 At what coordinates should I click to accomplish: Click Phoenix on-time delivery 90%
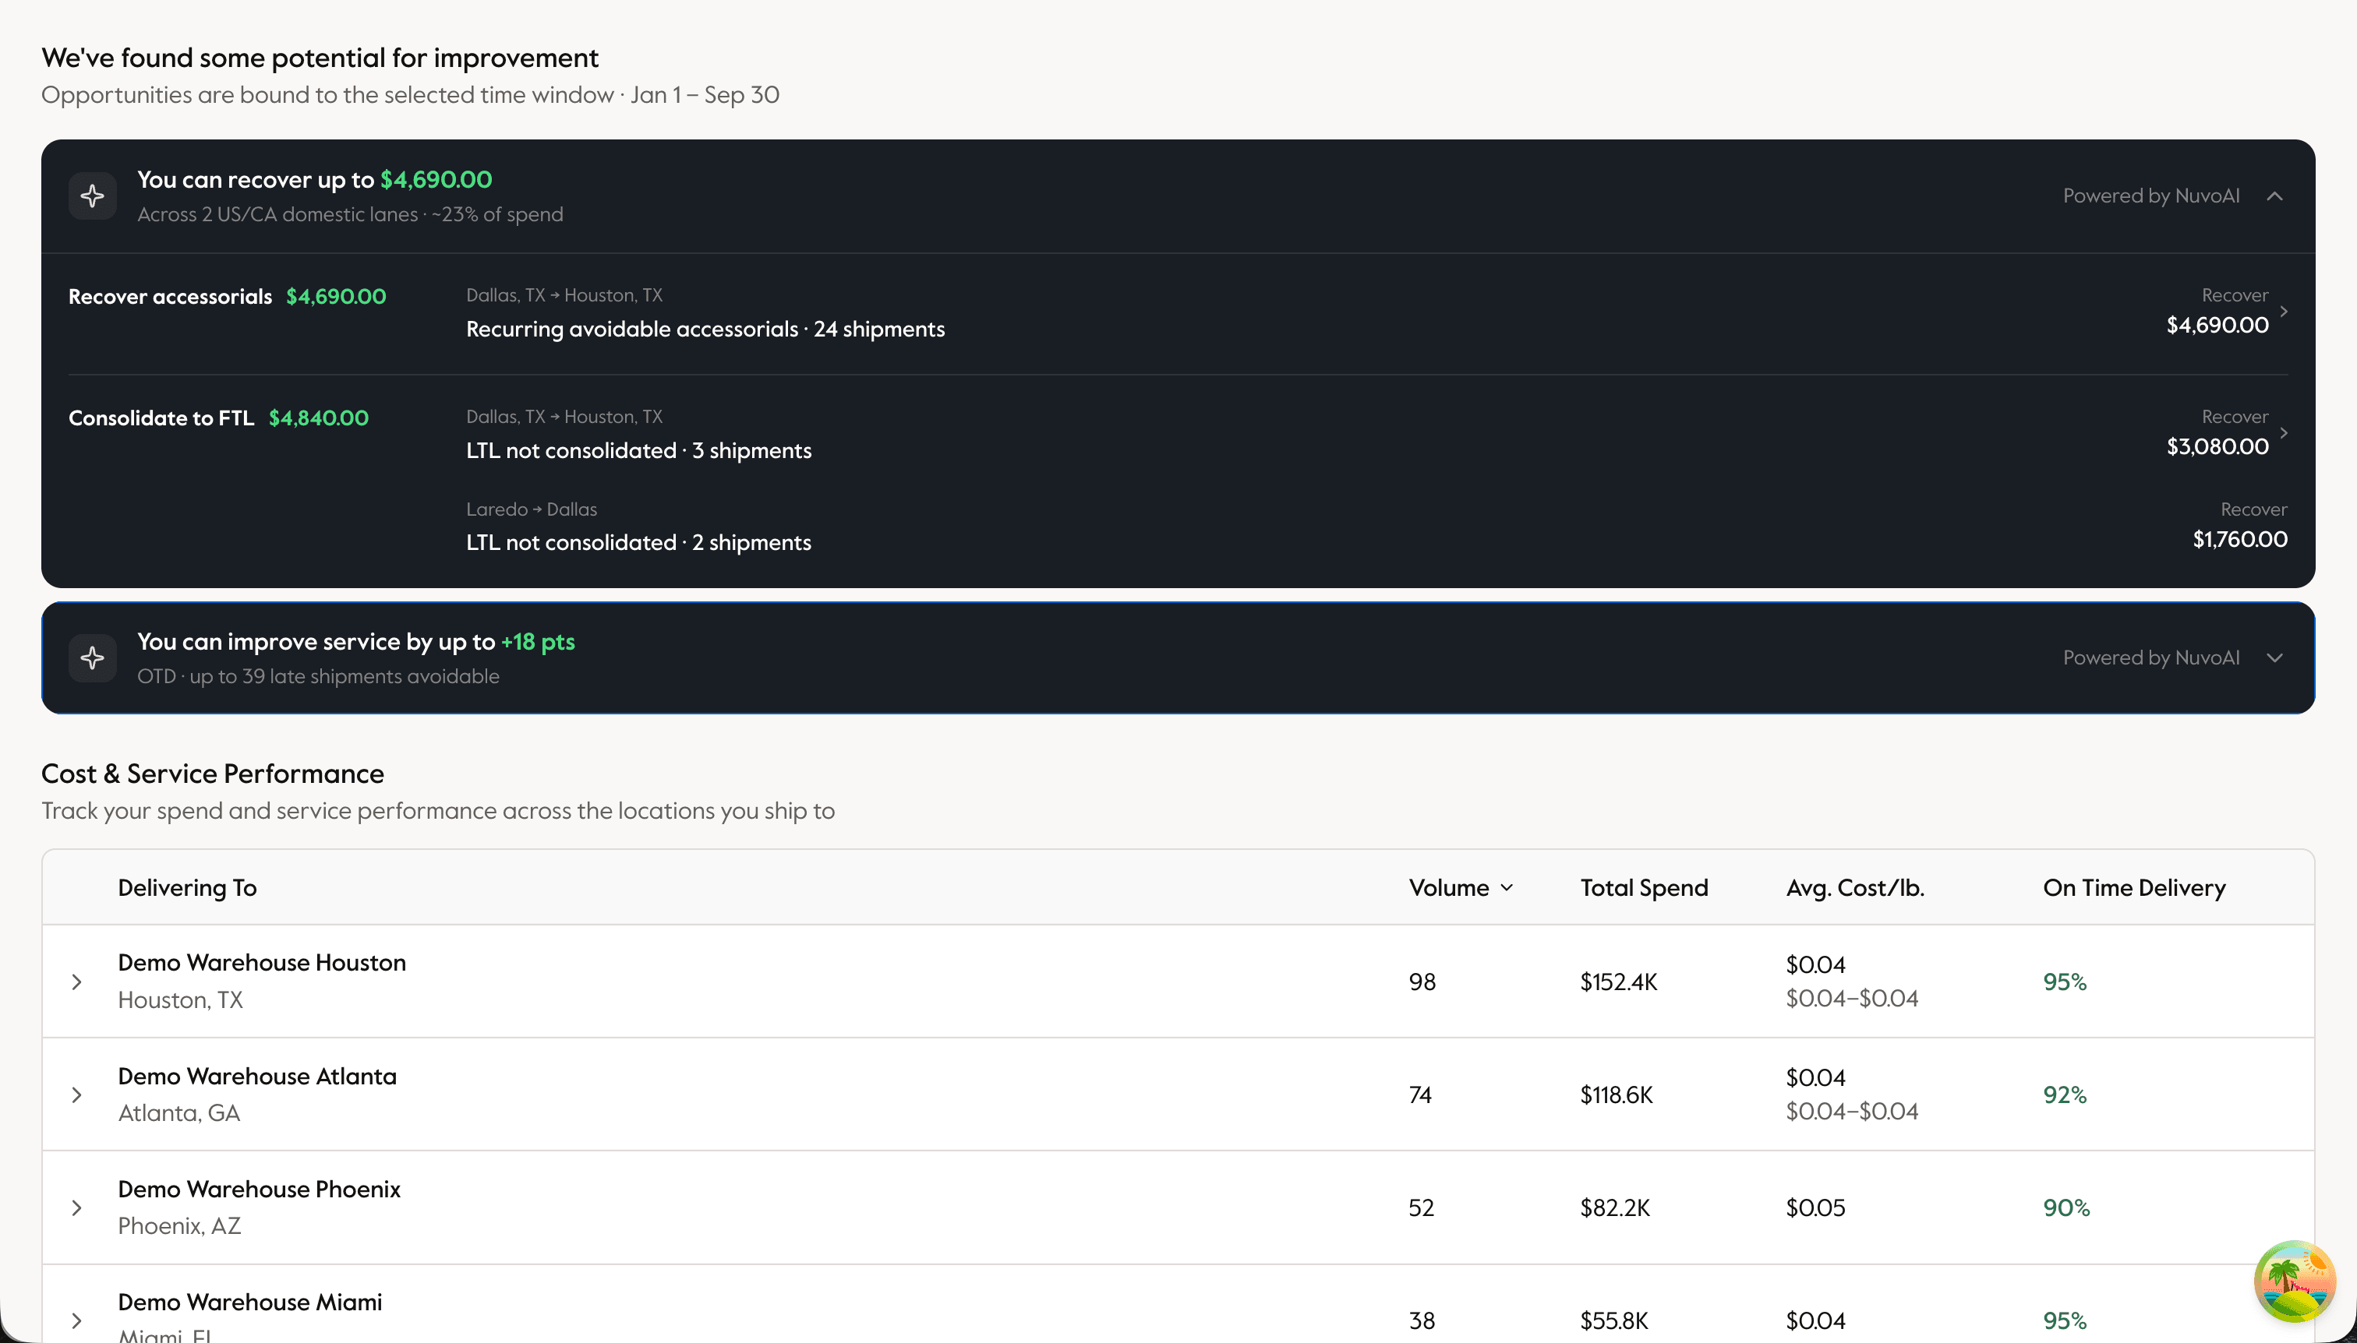[x=2066, y=1207]
